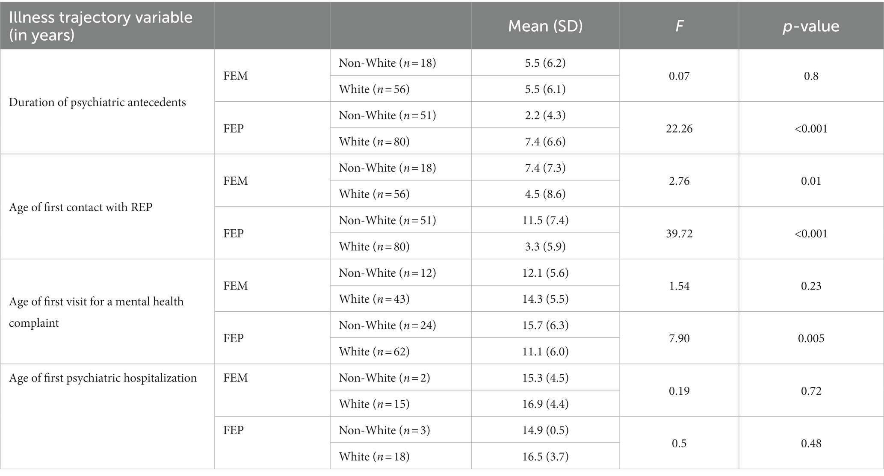Select the "Mean (SD)" column header
This screenshot has width=884, height=476.
(545, 26)
